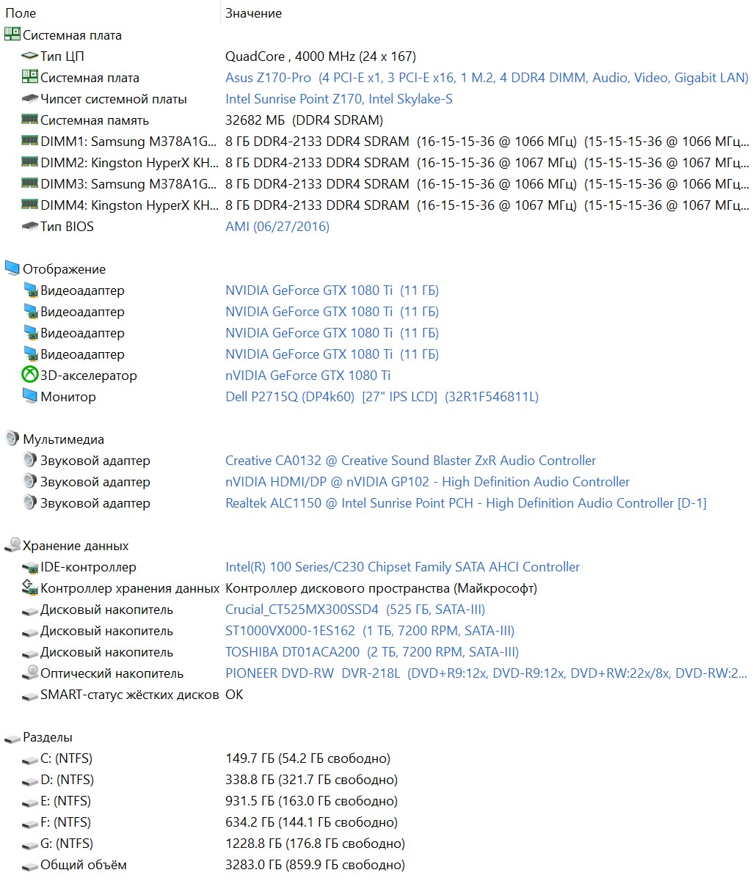Select the Отображение group label
Screen dimensions: 753x889
tap(64, 268)
